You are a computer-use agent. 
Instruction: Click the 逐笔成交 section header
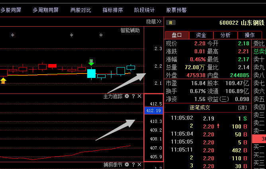click(x=200, y=107)
